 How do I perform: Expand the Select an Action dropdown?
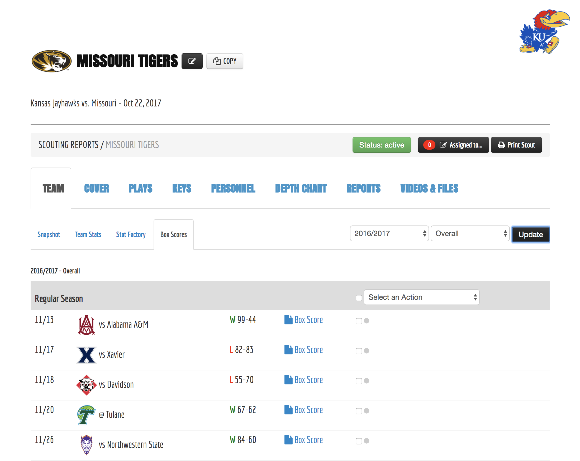point(421,297)
